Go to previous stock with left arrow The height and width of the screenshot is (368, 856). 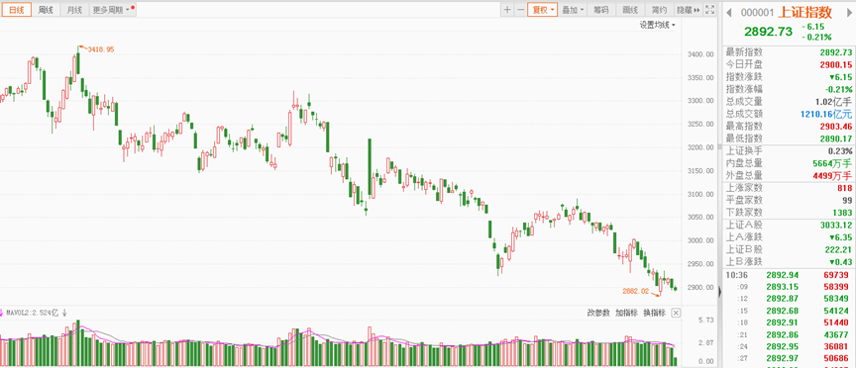[x=730, y=13]
